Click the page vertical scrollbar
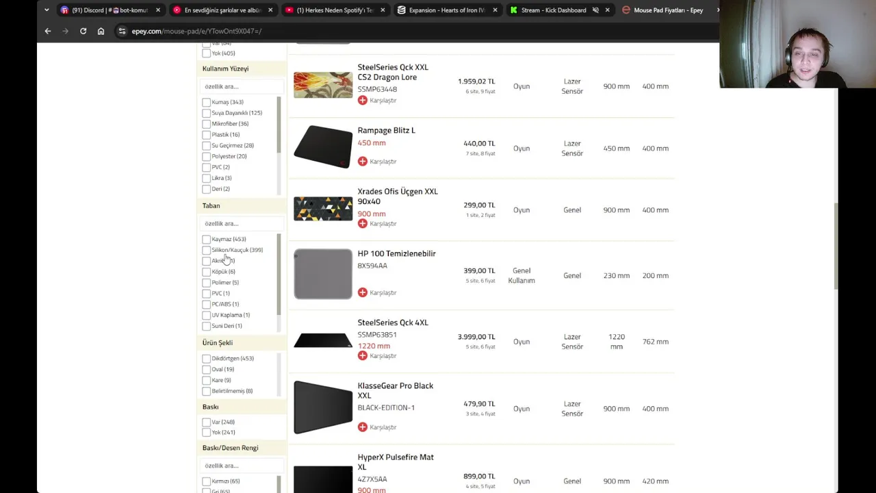Image resolution: width=876 pixels, height=493 pixels. pos(835,246)
